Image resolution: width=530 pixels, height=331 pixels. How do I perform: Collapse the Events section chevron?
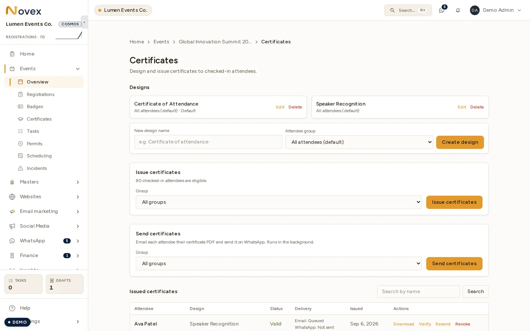coord(78,69)
